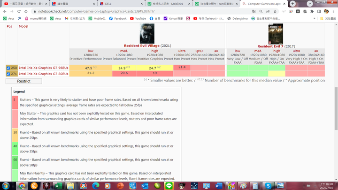This screenshot has height=190, width=338.
Task: Open the Chrome three-dot menu
Action: click(x=333, y=11)
